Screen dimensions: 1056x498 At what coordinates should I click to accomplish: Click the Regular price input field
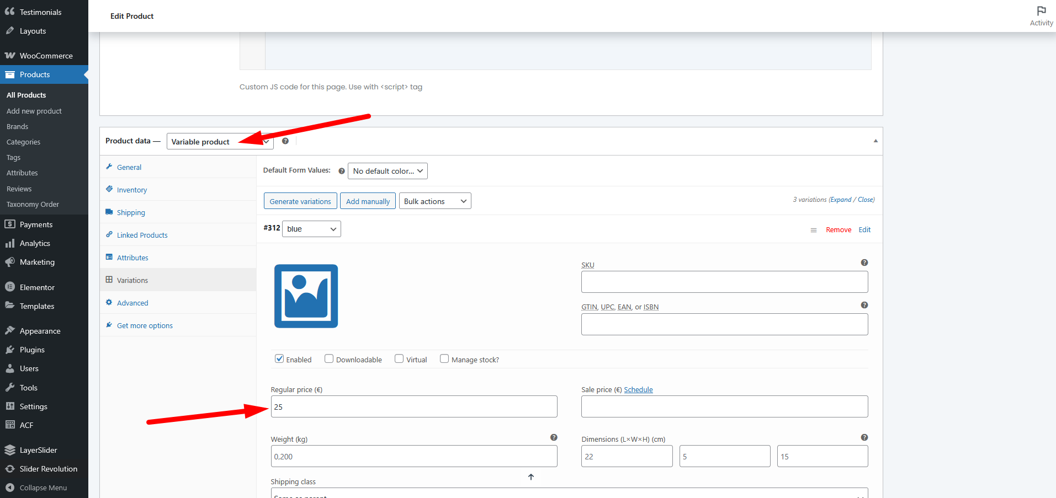coord(413,407)
